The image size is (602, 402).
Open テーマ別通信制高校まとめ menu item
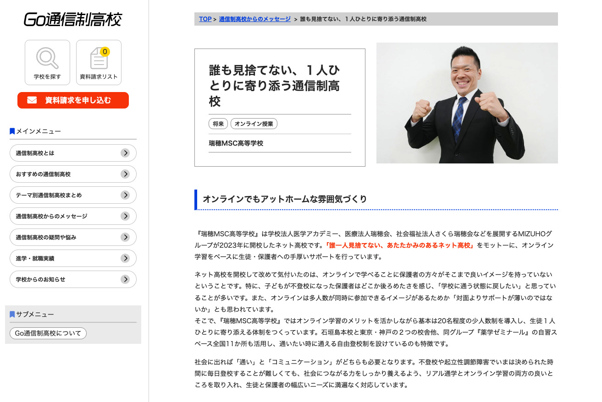tap(73, 195)
